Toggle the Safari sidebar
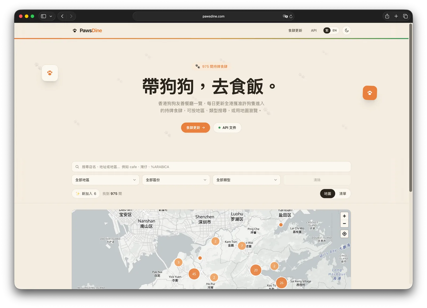This screenshot has width=427, height=308. (44, 16)
